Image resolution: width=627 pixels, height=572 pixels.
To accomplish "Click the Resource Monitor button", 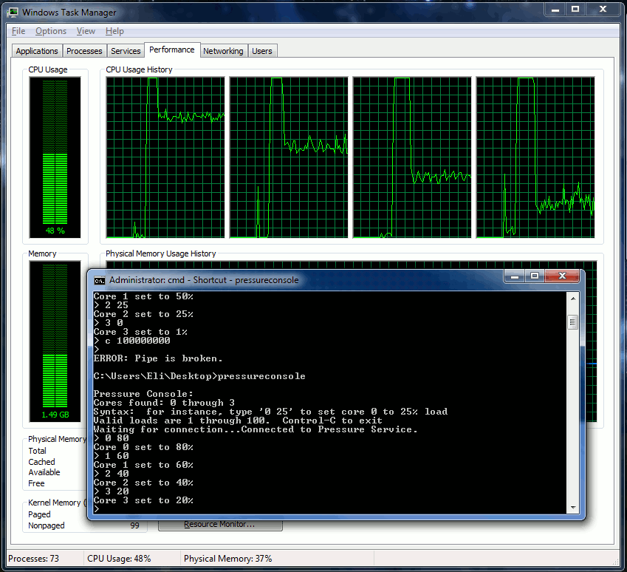I will [220, 525].
